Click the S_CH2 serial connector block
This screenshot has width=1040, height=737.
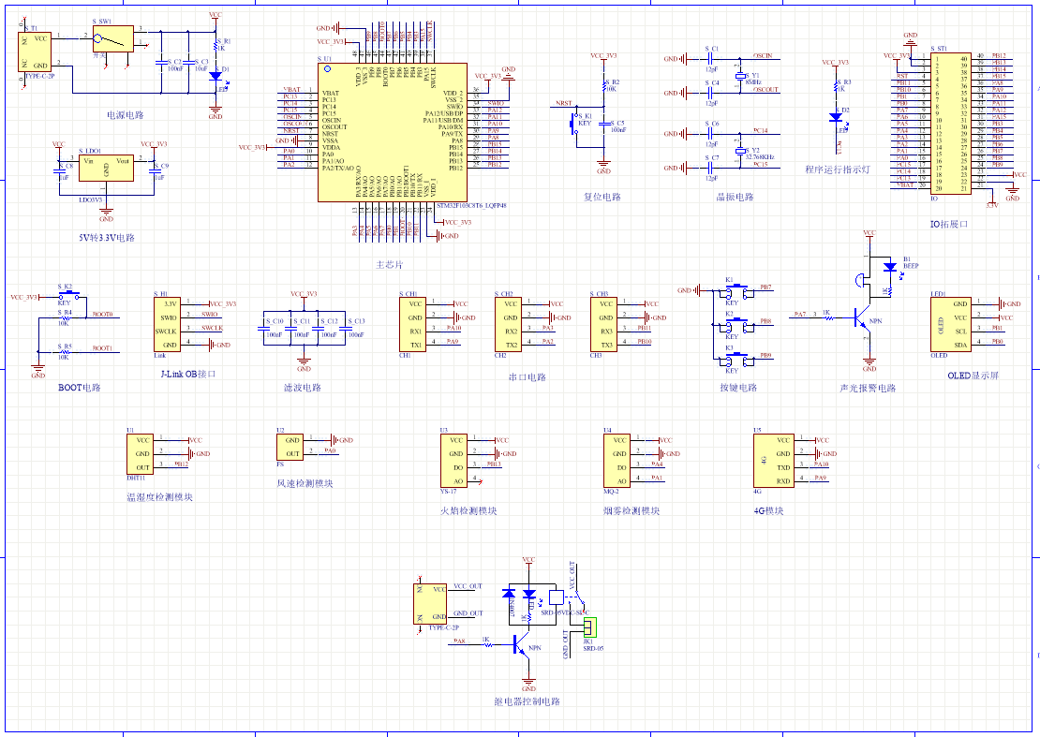click(x=508, y=324)
